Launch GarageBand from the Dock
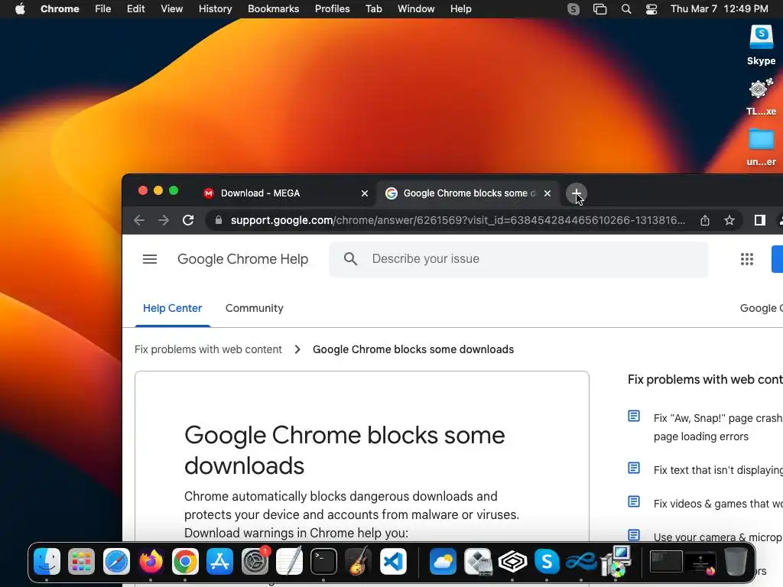 point(358,561)
